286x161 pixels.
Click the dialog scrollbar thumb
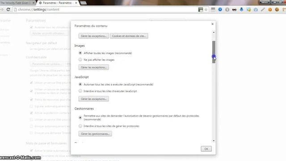[x=214, y=52]
